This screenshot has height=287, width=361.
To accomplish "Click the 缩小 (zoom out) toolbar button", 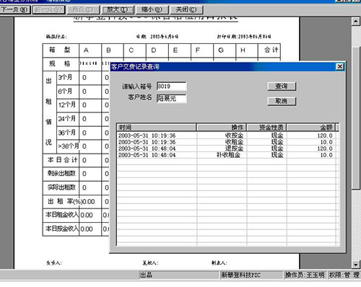I will [x=152, y=10].
